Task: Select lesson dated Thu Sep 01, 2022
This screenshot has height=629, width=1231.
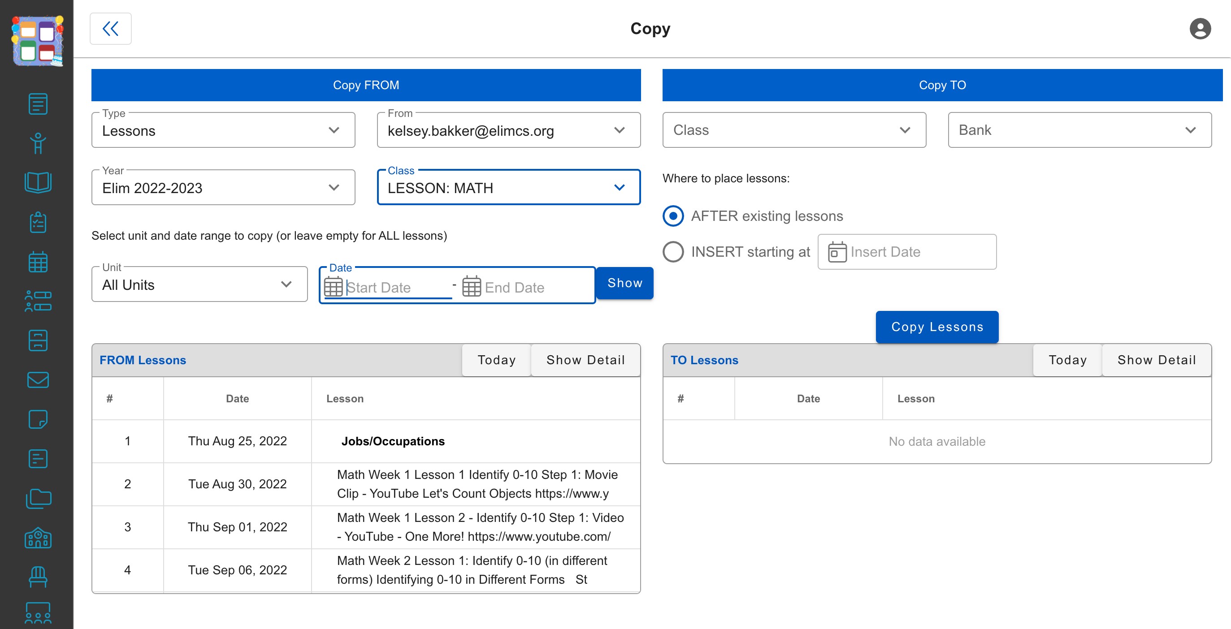Action: (x=366, y=527)
